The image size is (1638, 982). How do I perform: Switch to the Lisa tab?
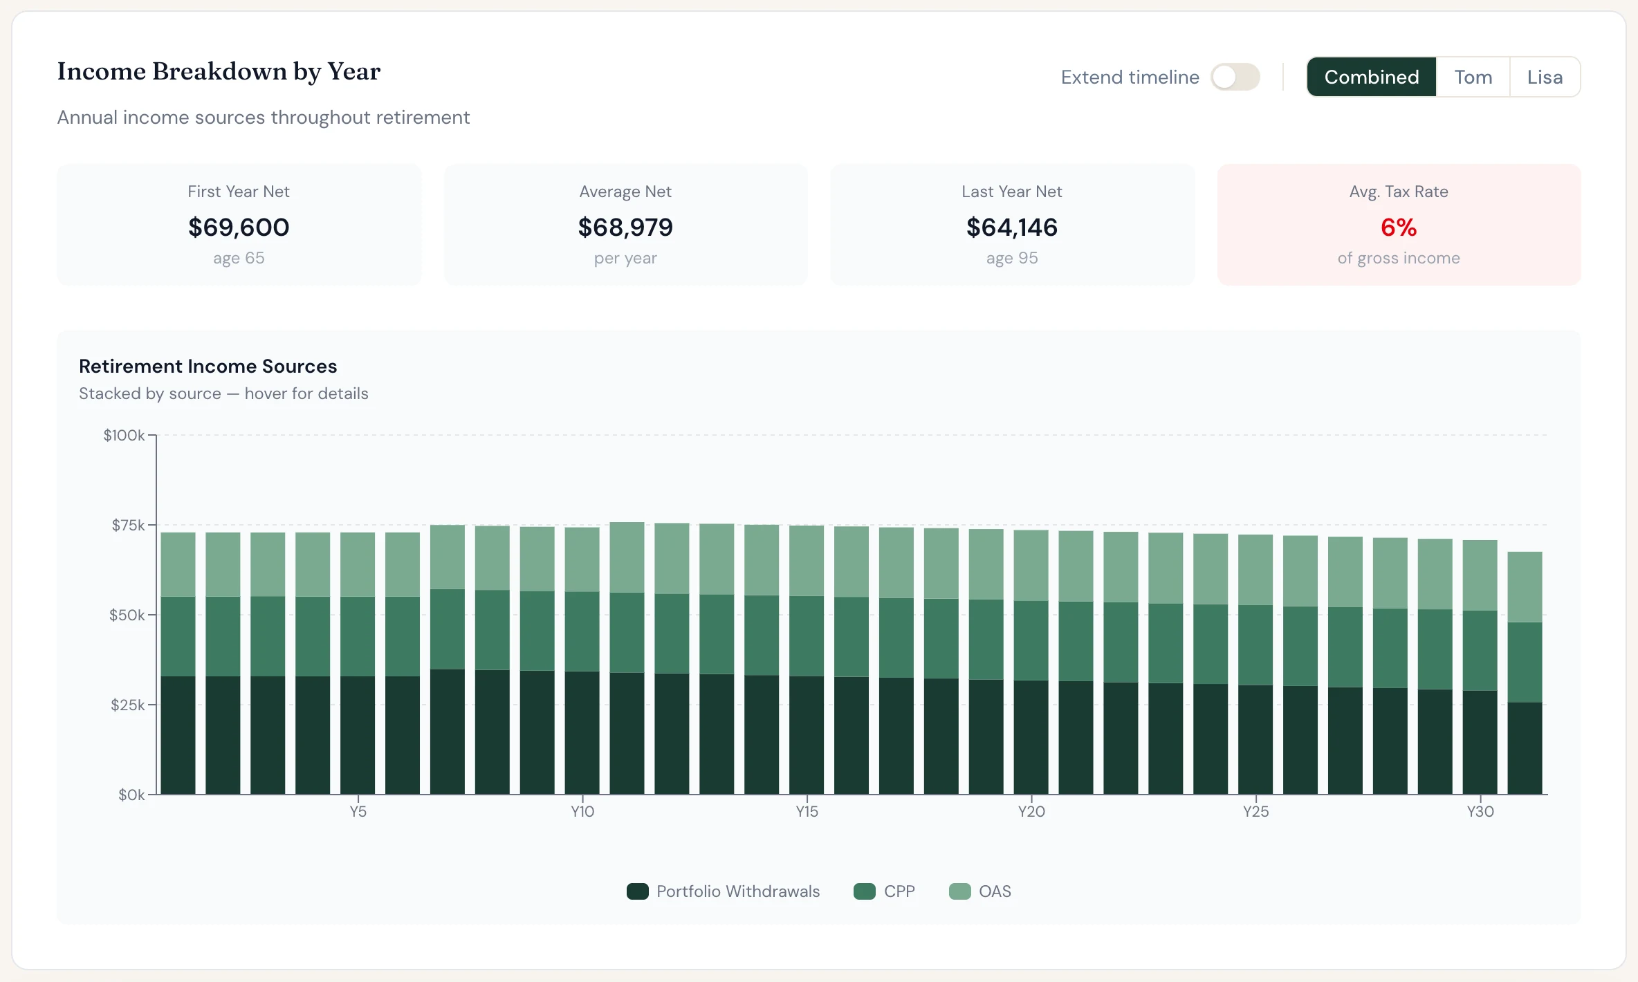coord(1545,77)
